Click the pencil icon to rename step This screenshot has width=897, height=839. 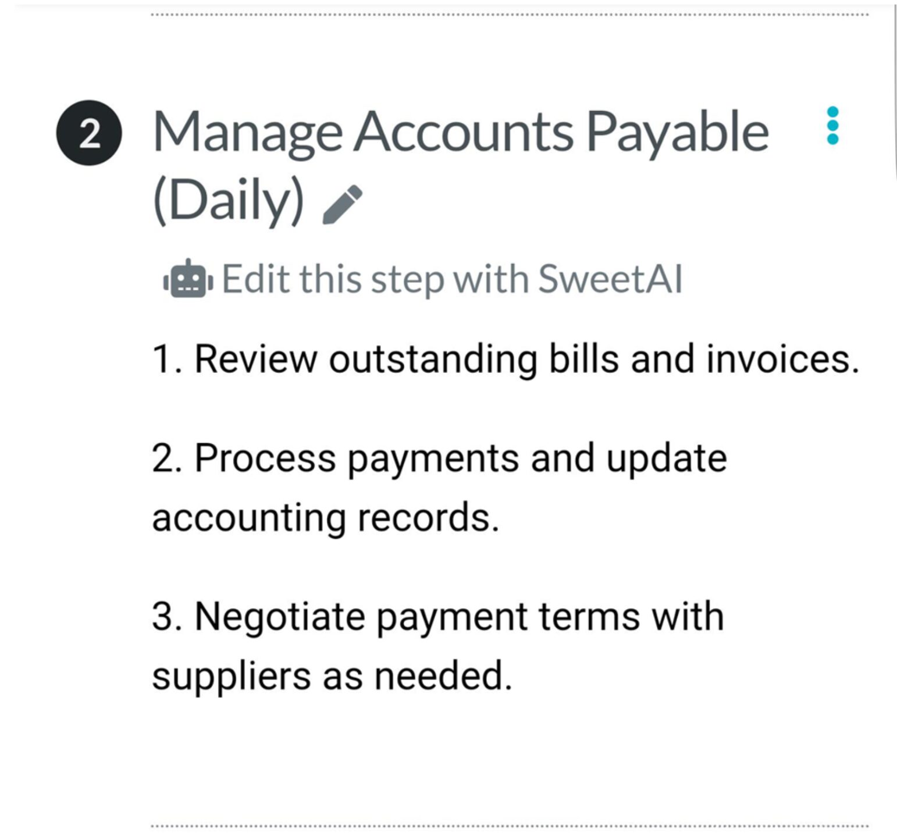(x=342, y=204)
